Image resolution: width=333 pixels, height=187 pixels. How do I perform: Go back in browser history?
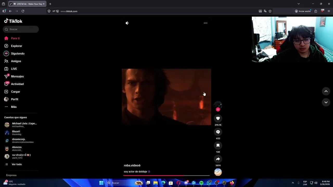pos(10,11)
